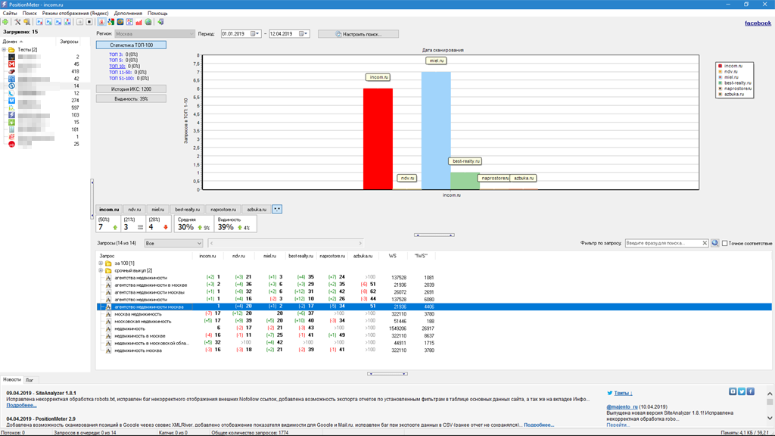The image size is (775, 436).
Task: Click the Facebook share icon in news panel
Action: (x=751, y=391)
